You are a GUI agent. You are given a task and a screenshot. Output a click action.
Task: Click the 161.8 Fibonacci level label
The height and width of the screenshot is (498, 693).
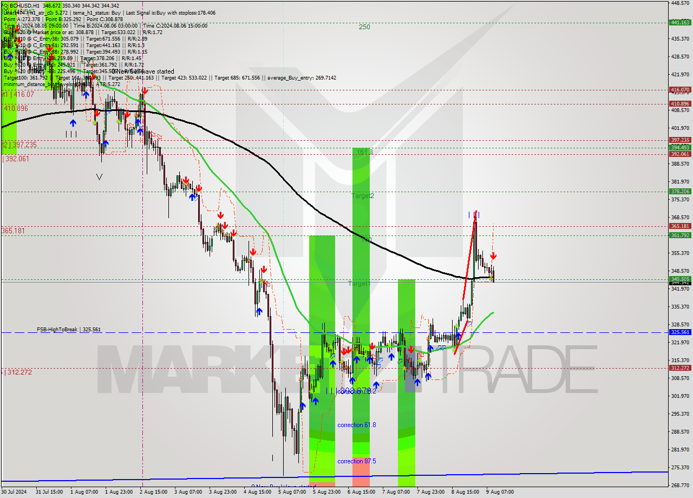364,152
